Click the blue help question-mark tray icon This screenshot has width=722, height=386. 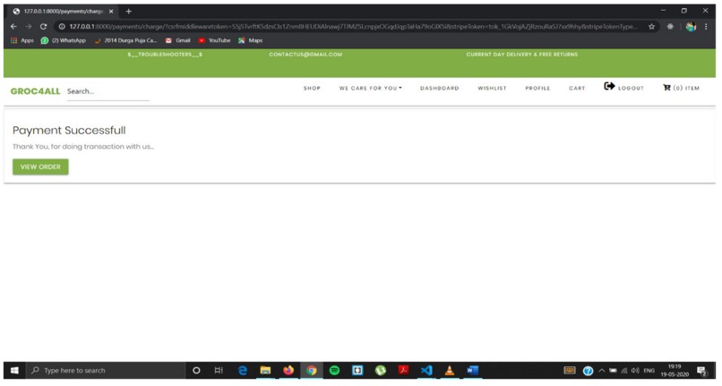[588, 371]
